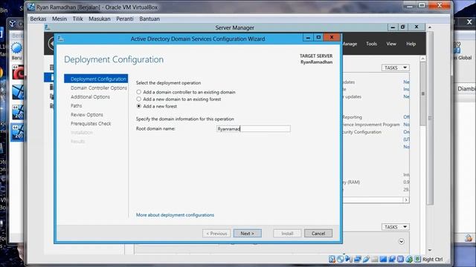This screenshot has width=476, height=267.
Task: Go to Review Options step
Action: (87, 115)
